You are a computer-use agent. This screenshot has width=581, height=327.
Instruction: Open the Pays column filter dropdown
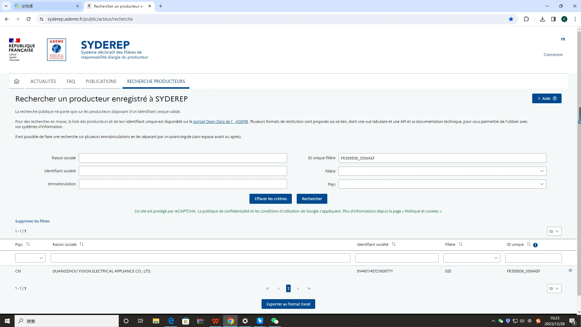30,258
